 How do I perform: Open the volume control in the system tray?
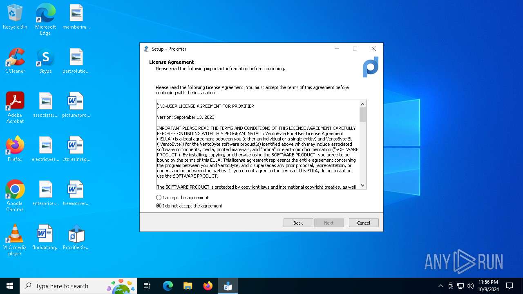point(470,286)
